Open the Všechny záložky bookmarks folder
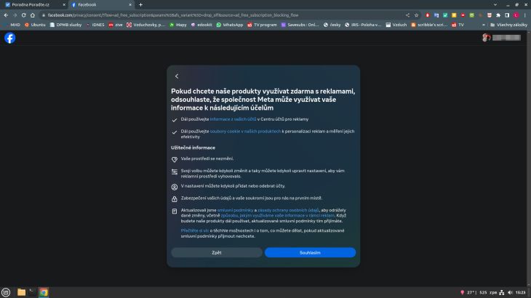The width and height of the screenshot is (531, 298). click(508, 25)
